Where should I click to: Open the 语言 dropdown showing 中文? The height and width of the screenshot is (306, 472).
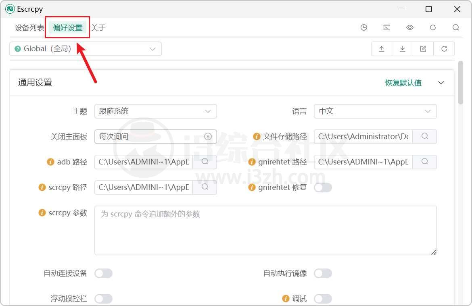pyautogui.click(x=375, y=111)
